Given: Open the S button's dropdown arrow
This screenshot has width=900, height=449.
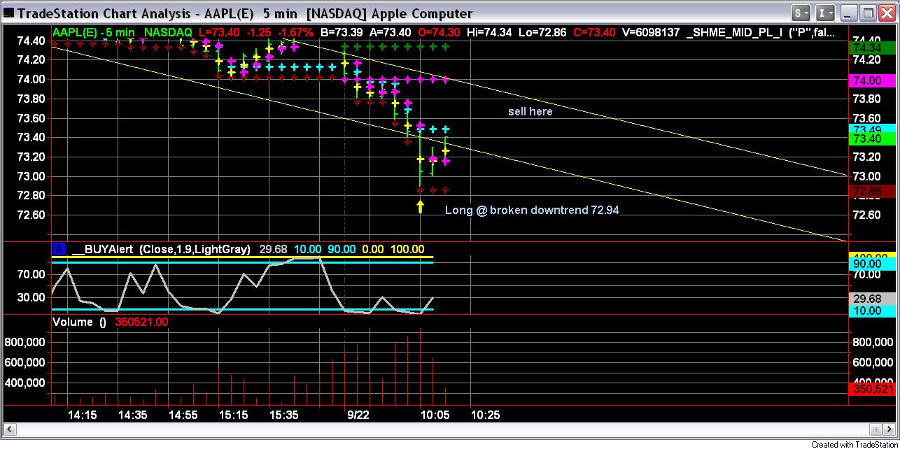Looking at the screenshot, I should coord(807,13).
